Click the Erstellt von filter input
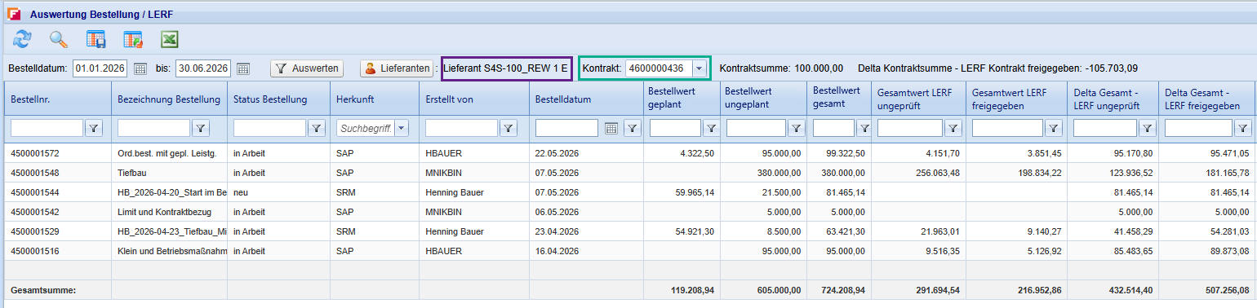1257x308 pixels. pyautogui.click(x=461, y=128)
